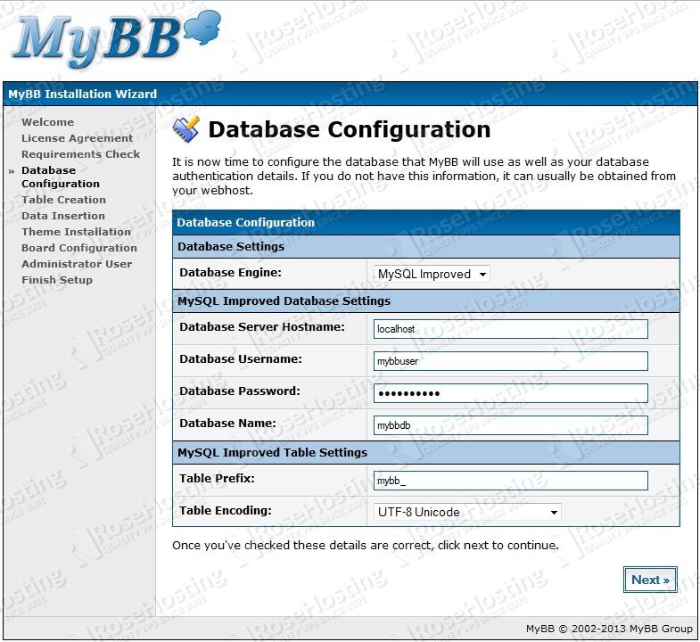
Task: Select Database Configuration step in sidebar
Action: coord(61,177)
